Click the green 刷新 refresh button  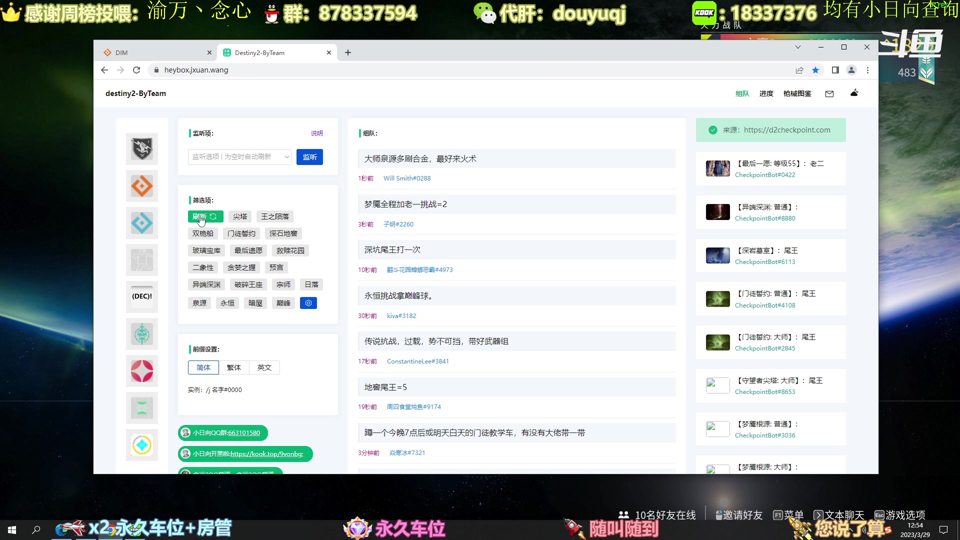205,216
